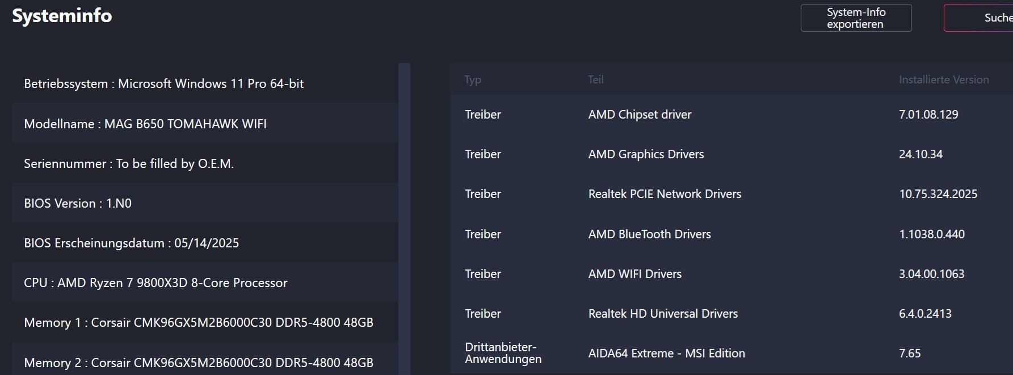Click the Suche button at top right

click(978, 18)
